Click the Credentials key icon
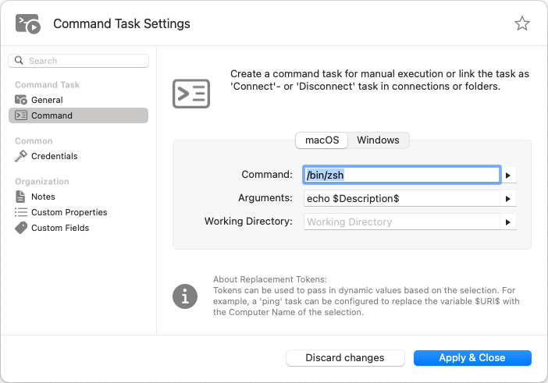548x383 pixels. point(21,156)
